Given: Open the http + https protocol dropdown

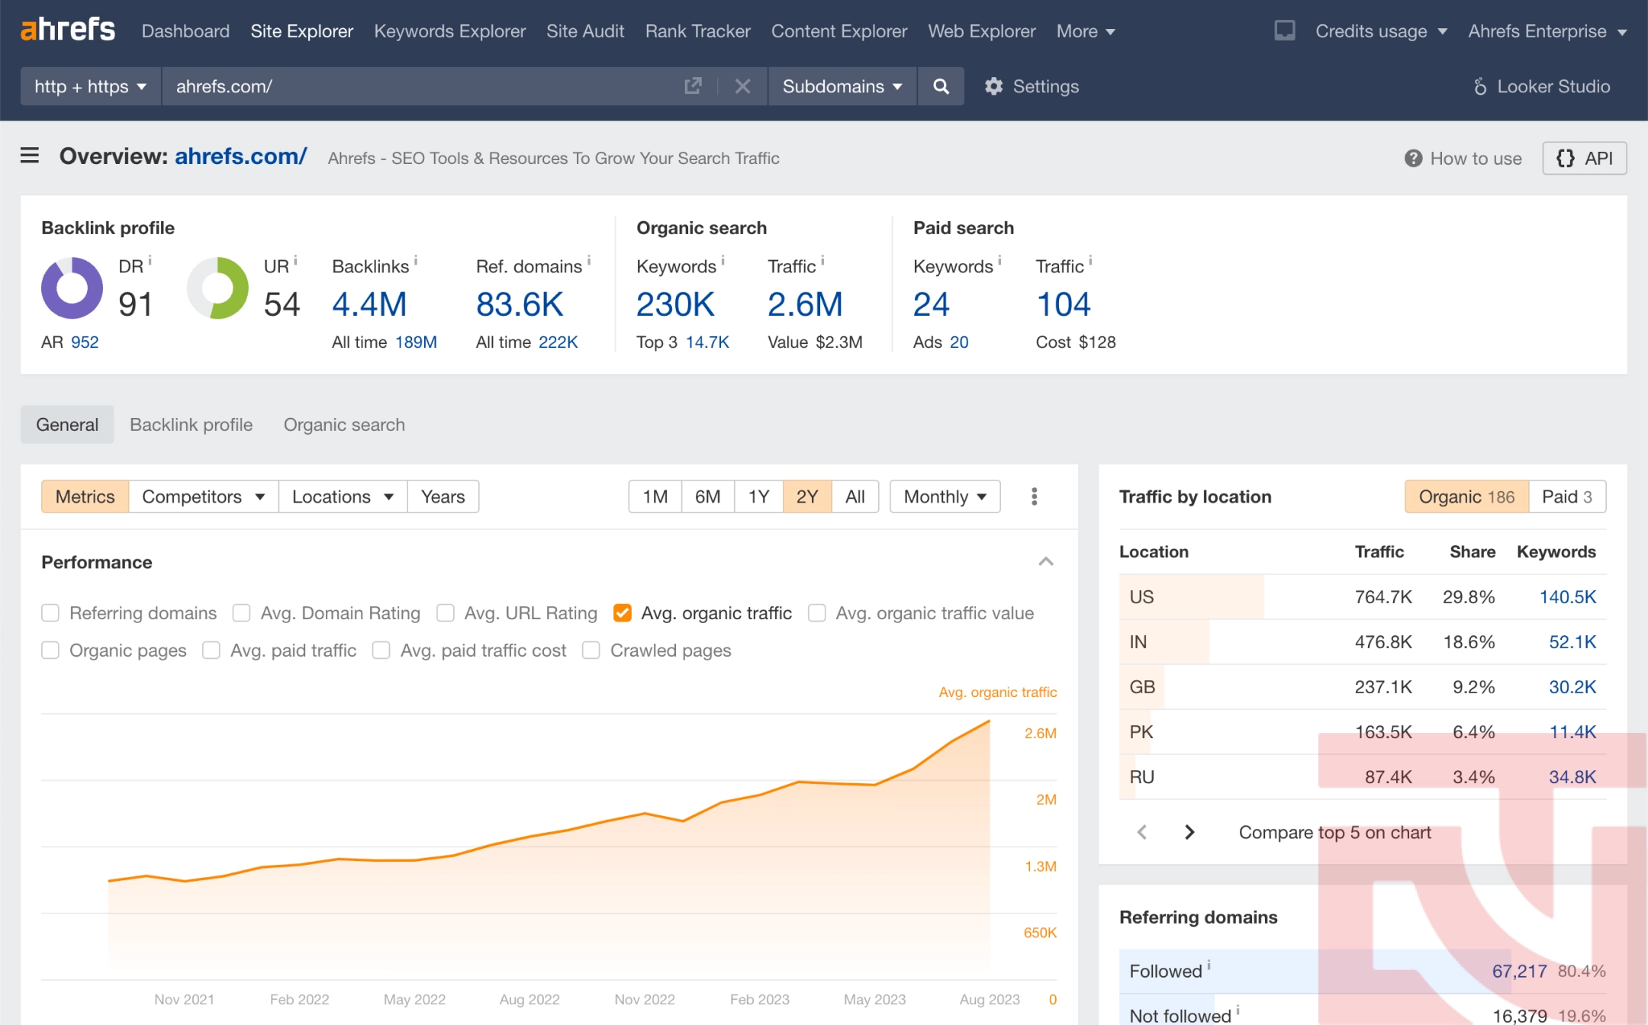Looking at the screenshot, I should tap(91, 86).
